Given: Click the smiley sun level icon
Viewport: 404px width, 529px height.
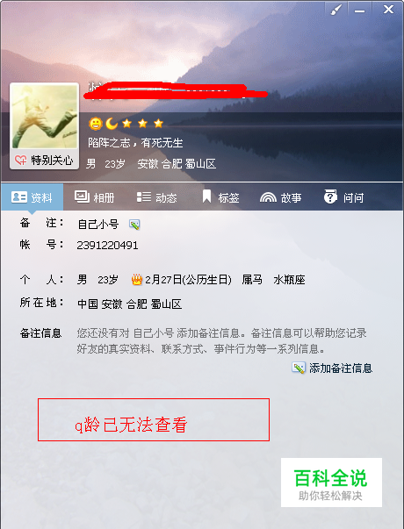Looking at the screenshot, I should (x=96, y=124).
